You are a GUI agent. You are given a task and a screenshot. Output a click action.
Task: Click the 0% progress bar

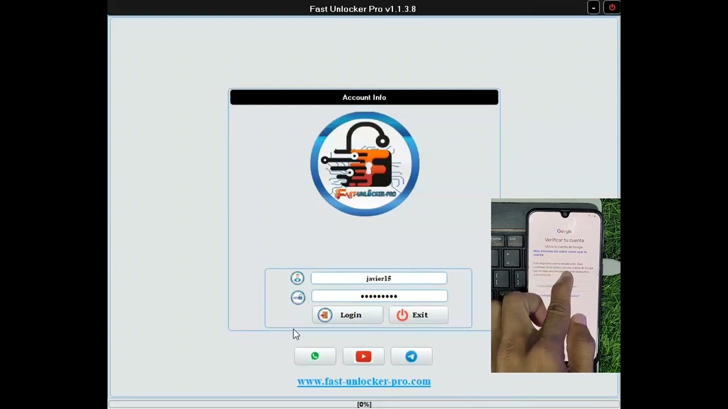(x=364, y=404)
